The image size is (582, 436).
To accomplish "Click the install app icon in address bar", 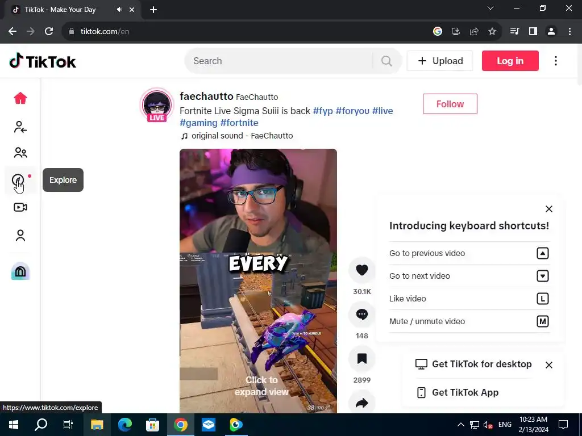I will pos(456,32).
